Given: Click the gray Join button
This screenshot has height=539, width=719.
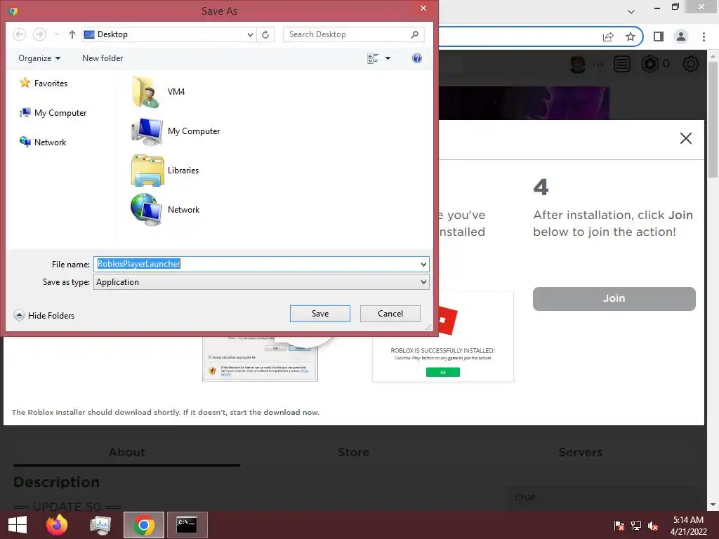Looking at the screenshot, I should 614,299.
